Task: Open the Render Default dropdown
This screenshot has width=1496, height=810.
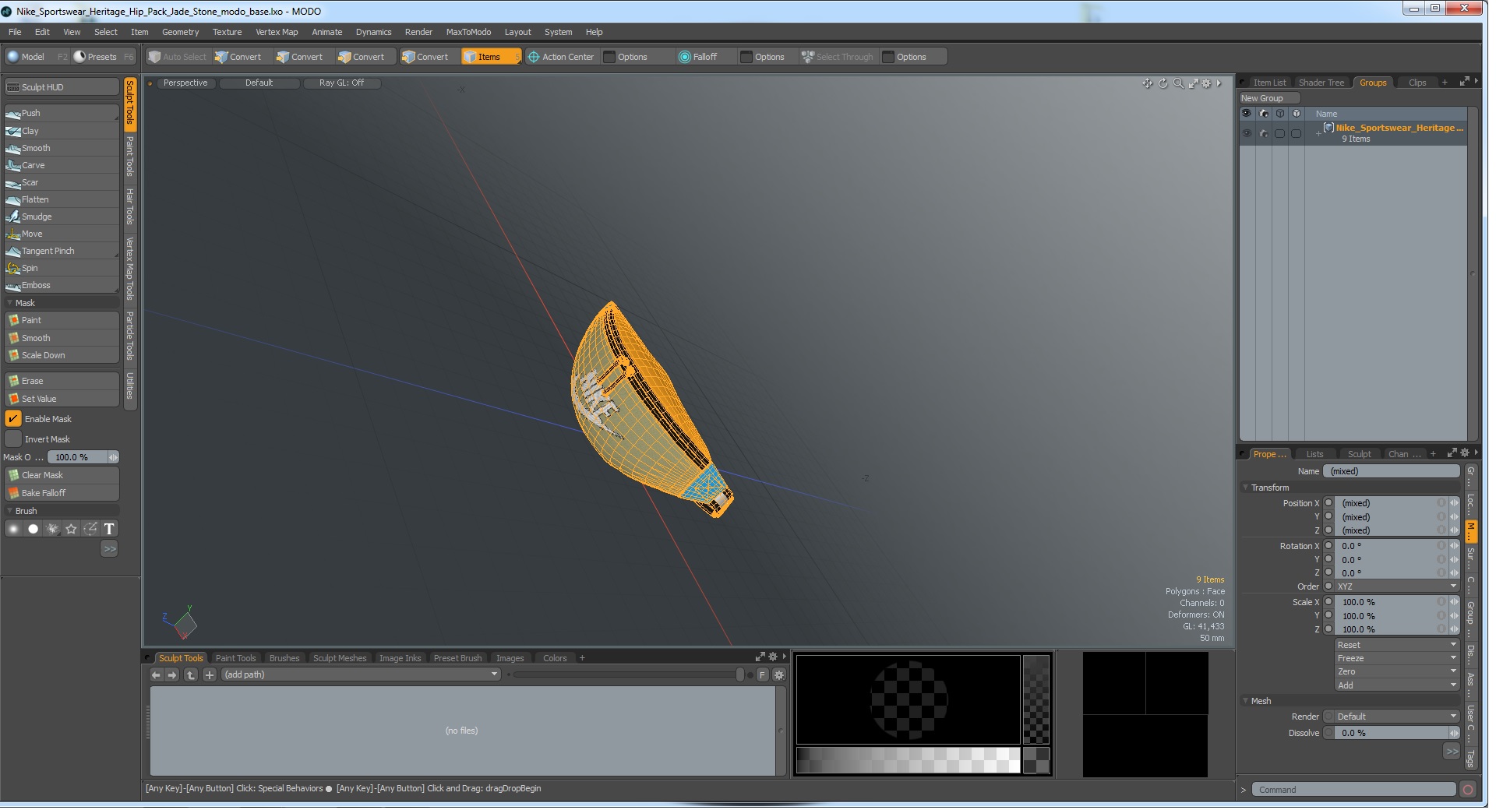Action: [x=1396, y=717]
